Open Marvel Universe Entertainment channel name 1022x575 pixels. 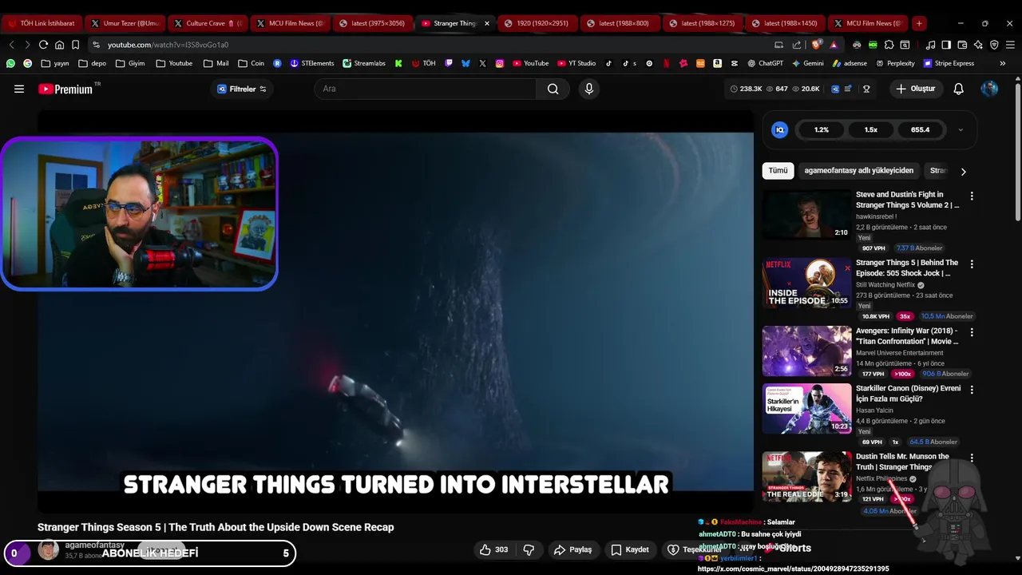899,353
